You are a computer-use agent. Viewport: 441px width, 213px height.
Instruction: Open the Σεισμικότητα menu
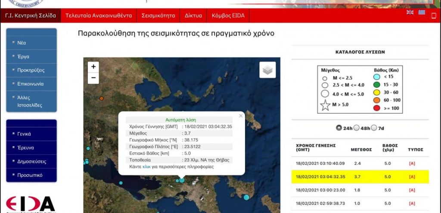click(158, 15)
